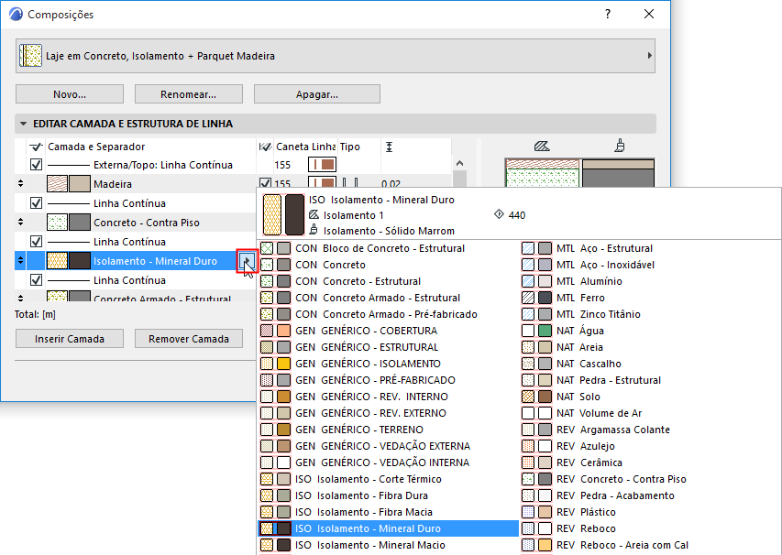
Task: Toggle the Madeira row core checkbox
Action: tap(265, 183)
